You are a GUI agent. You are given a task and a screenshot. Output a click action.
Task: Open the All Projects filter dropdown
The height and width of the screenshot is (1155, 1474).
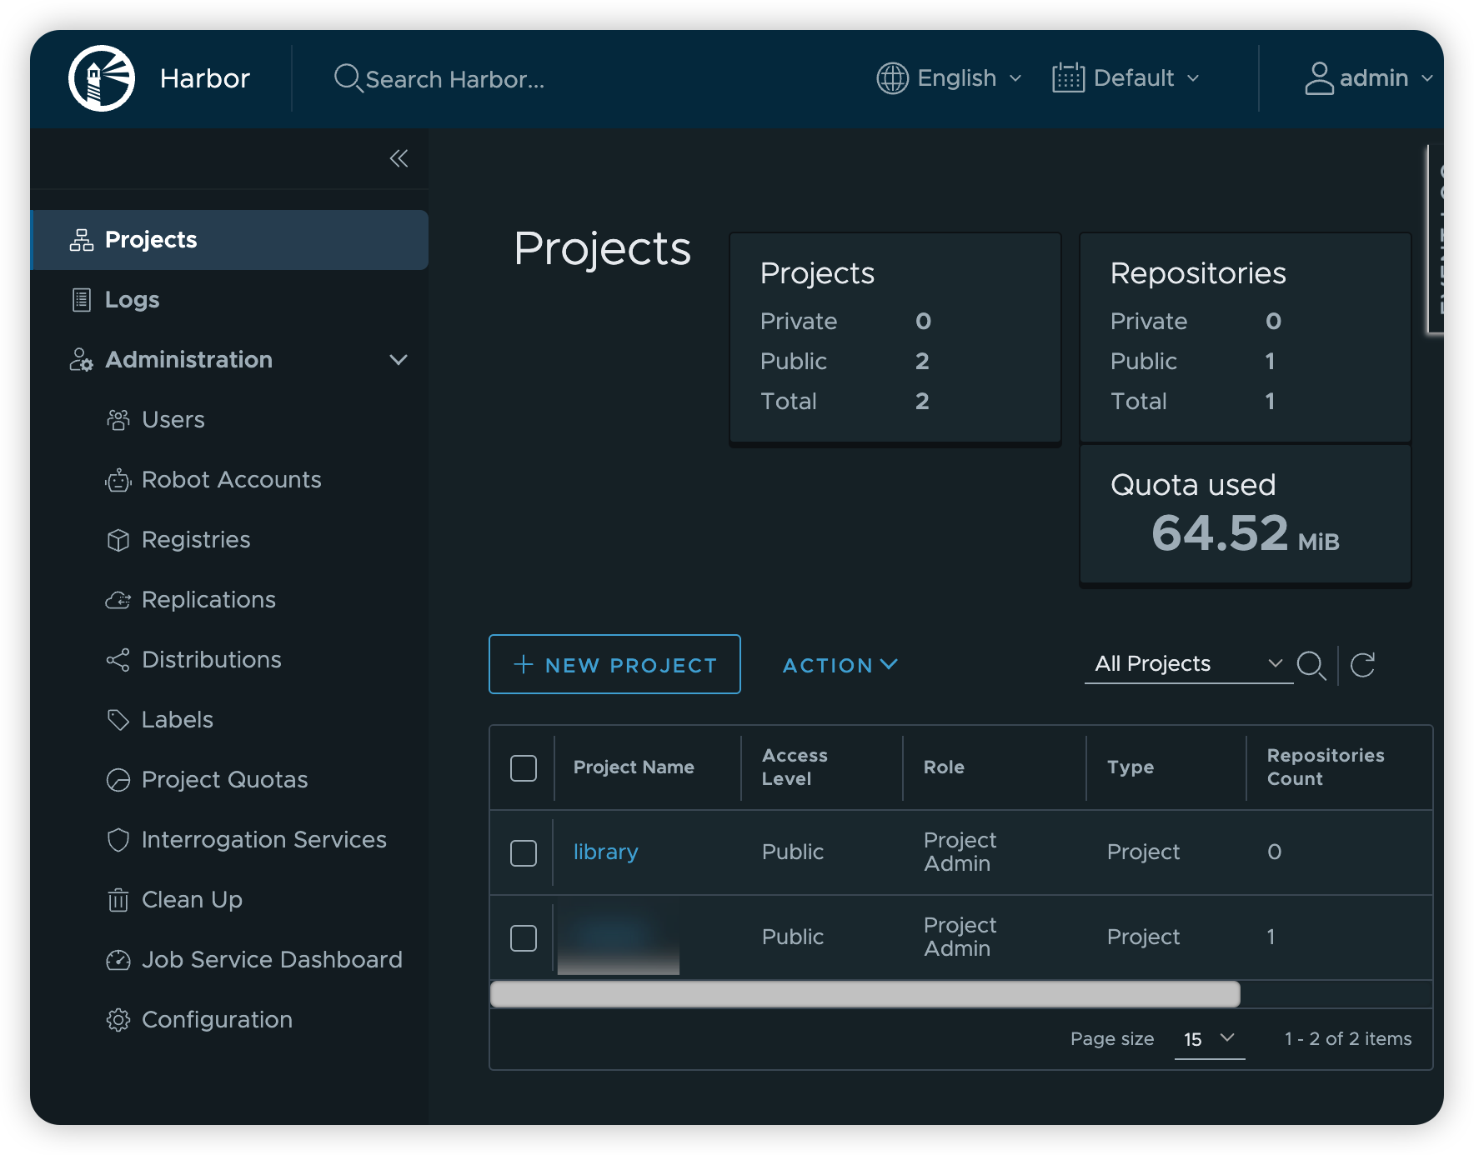pos(1189,664)
